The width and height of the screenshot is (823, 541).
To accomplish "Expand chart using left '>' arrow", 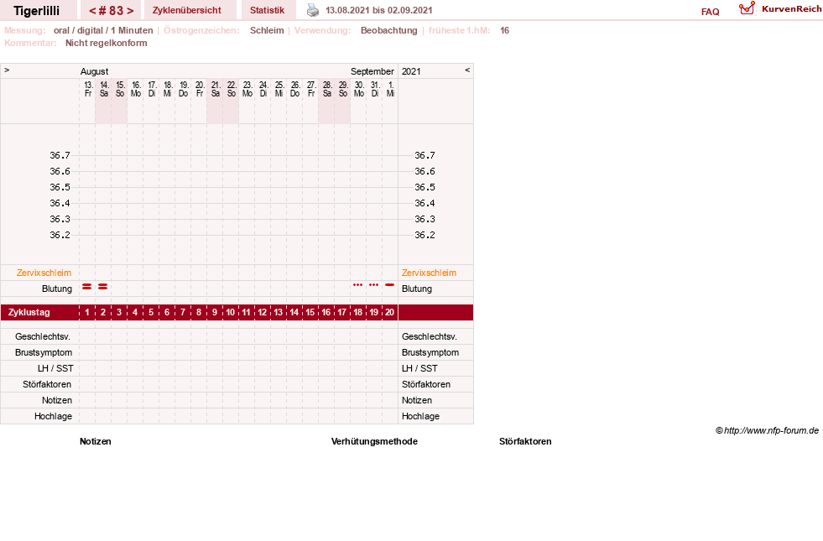I will (x=7, y=70).
